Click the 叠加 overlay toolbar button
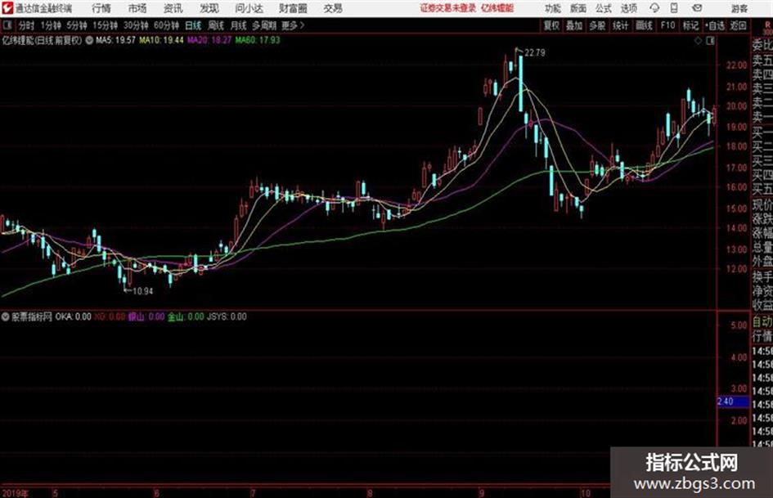The height and width of the screenshot is (498, 773). (574, 25)
